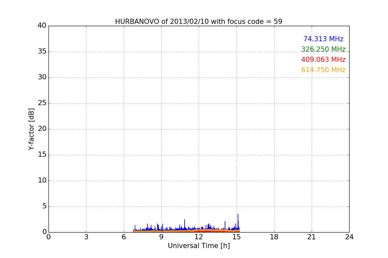Click the y-axis tick label 20
Image resolution: width=388 pixels, height=258 pixels.
click(42, 129)
